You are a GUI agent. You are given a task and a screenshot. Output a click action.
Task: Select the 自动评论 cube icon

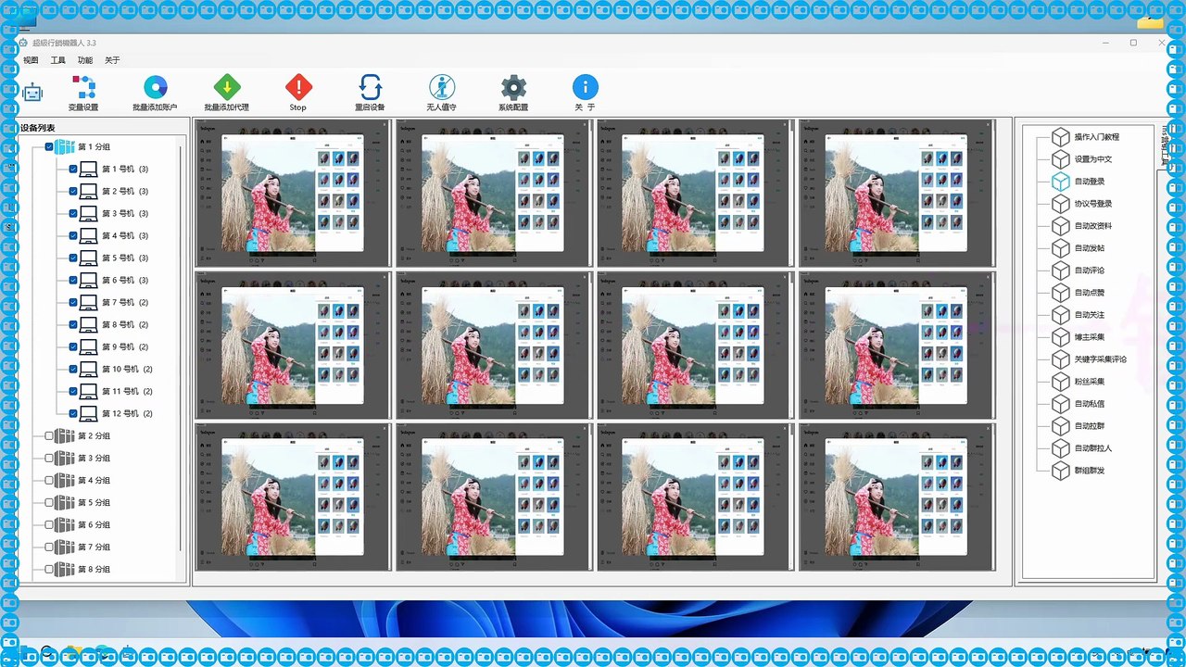click(x=1061, y=271)
